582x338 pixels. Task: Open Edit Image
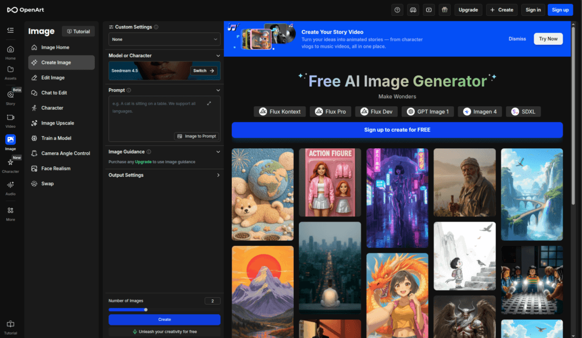tap(61, 78)
